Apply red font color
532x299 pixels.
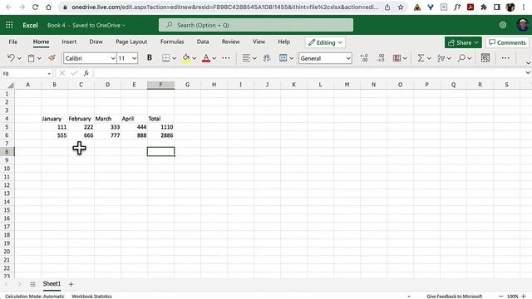point(206,58)
